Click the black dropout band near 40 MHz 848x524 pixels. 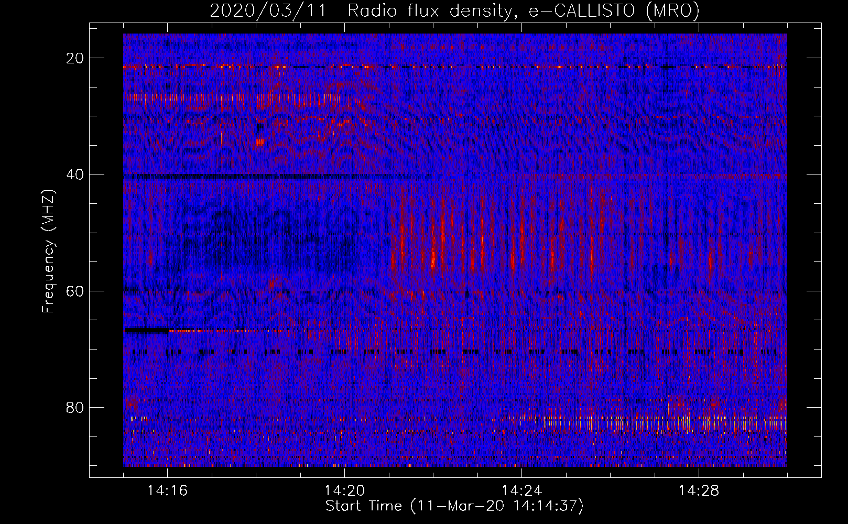pyautogui.click(x=278, y=177)
